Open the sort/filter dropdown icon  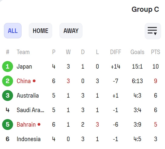[153, 31]
